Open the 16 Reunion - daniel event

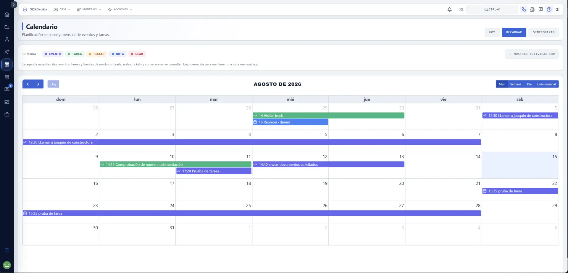(290, 122)
